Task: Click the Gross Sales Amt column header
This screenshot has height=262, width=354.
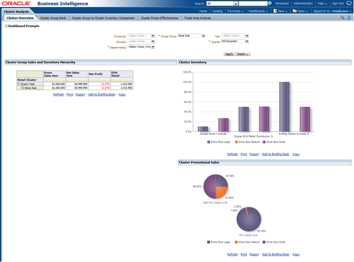Action: pyautogui.click(x=54, y=74)
